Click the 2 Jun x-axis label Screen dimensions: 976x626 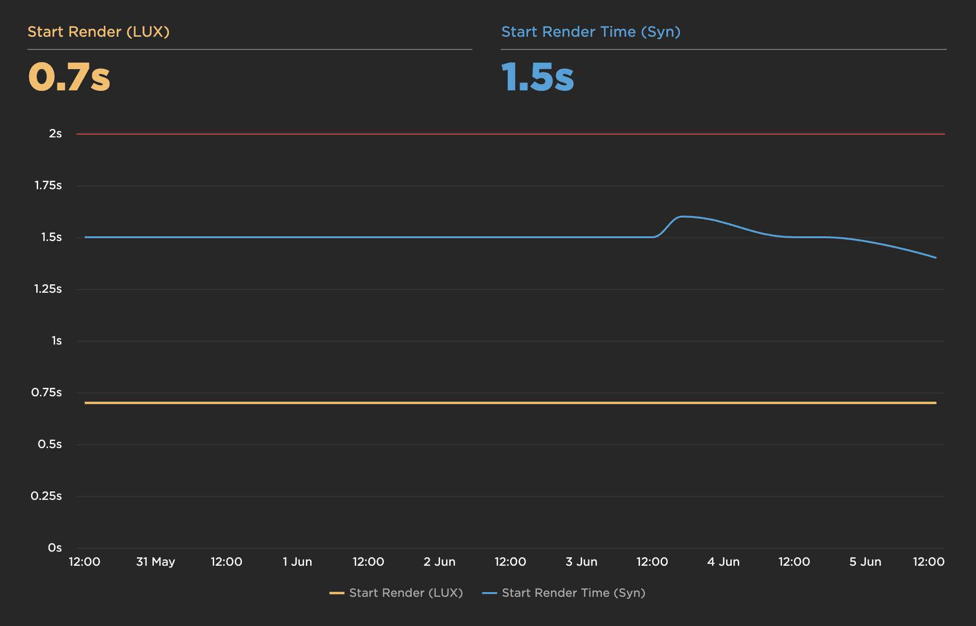click(x=440, y=562)
